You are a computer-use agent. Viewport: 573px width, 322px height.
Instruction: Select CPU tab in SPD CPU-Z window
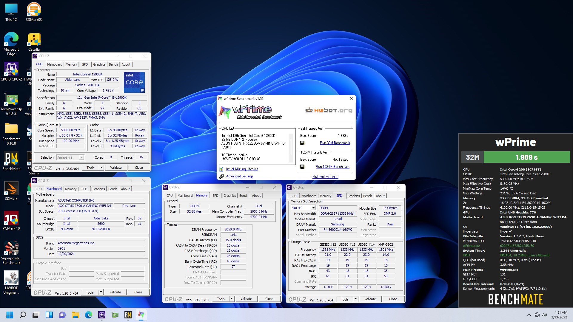pos(293,196)
